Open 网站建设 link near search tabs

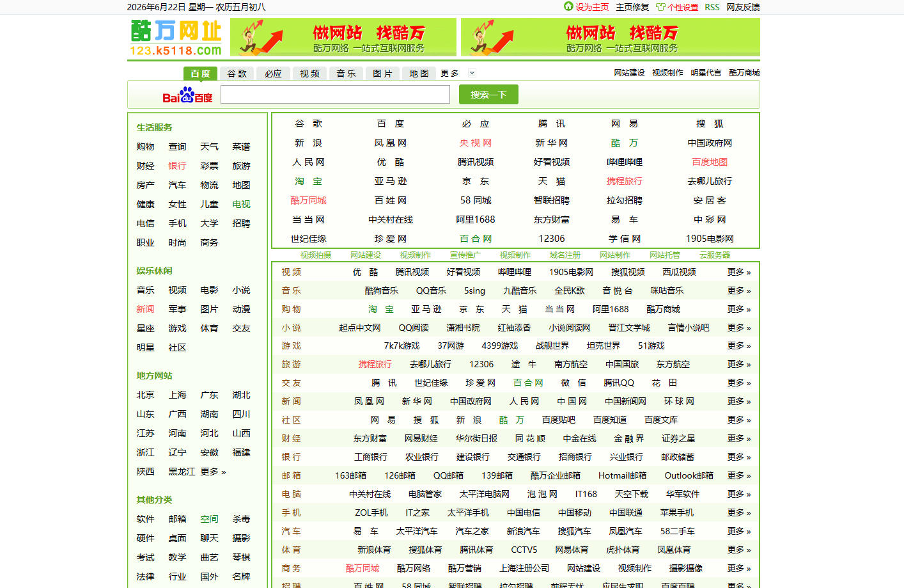630,73
